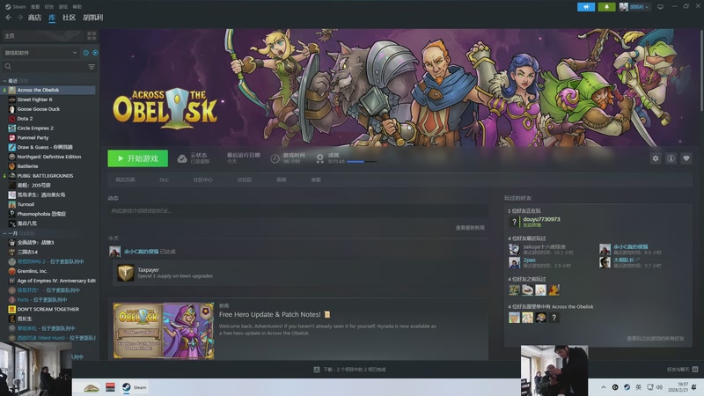Open the DLC tab
This screenshot has width=704, height=396.
(x=164, y=180)
